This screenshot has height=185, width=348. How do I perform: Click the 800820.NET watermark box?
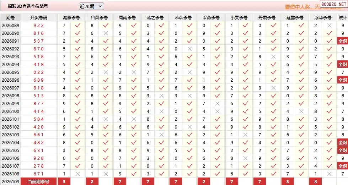(333, 4)
